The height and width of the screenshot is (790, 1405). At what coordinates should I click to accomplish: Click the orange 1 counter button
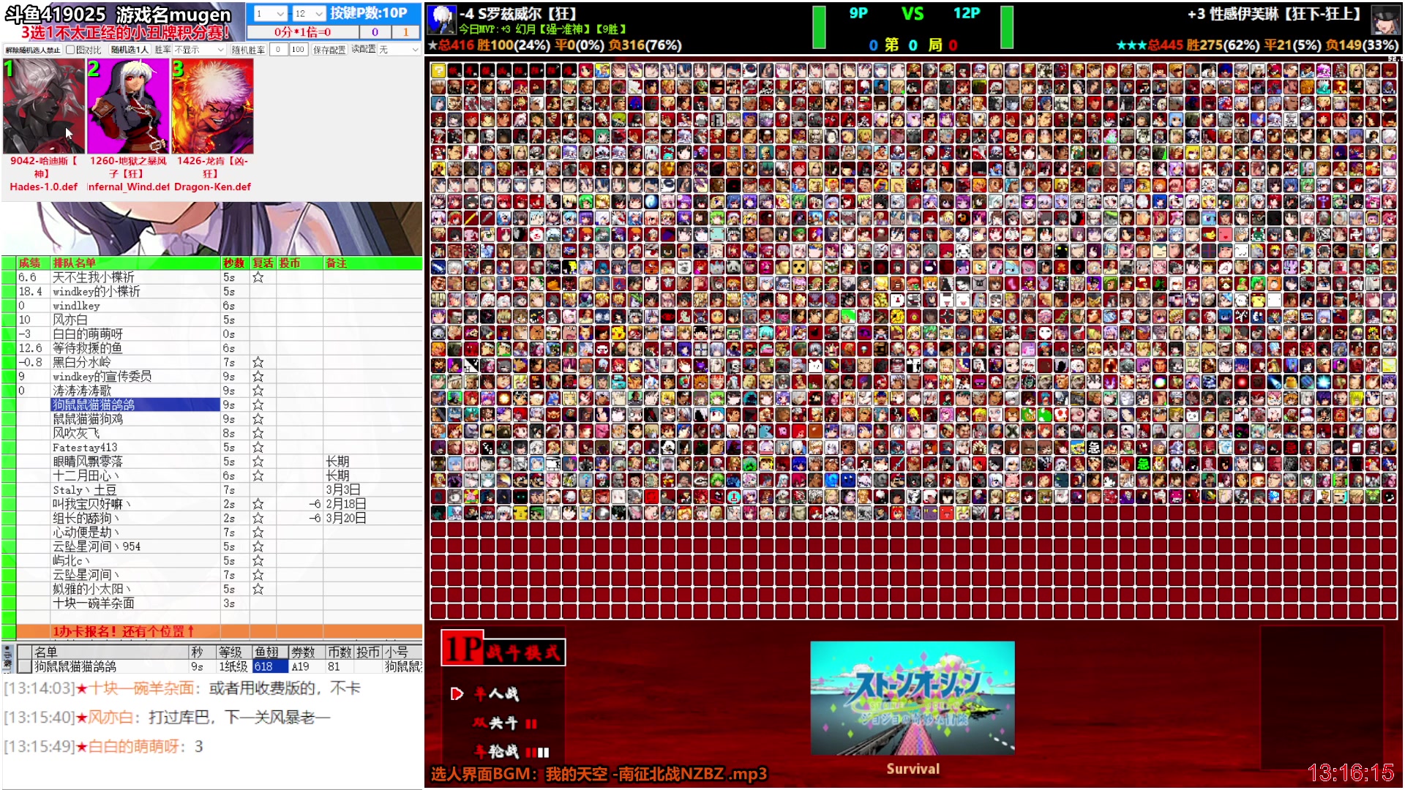coord(405,32)
